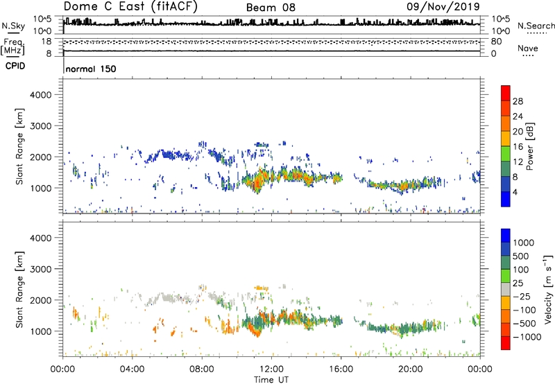
Task: Click the "Time UT" axis title
Action: [271, 380]
